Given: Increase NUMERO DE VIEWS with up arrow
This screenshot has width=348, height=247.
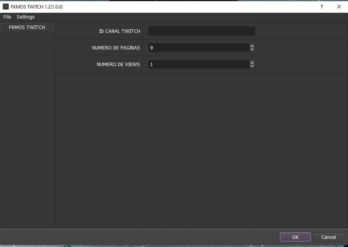Looking at the screenshot, I should (252, 62).
